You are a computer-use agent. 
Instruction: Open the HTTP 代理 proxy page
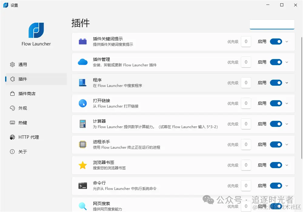point(36,137)
